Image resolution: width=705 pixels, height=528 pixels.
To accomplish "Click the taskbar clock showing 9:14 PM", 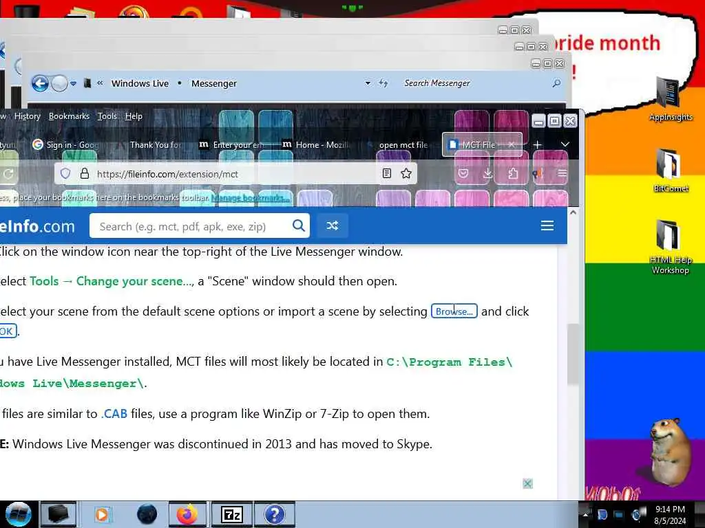I will (670, 515).
